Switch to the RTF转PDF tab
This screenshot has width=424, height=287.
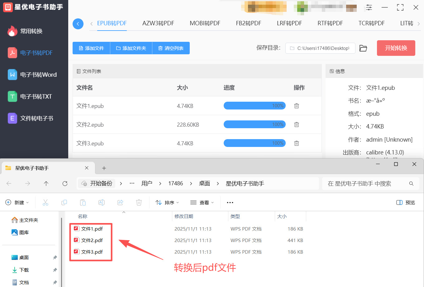330,23
